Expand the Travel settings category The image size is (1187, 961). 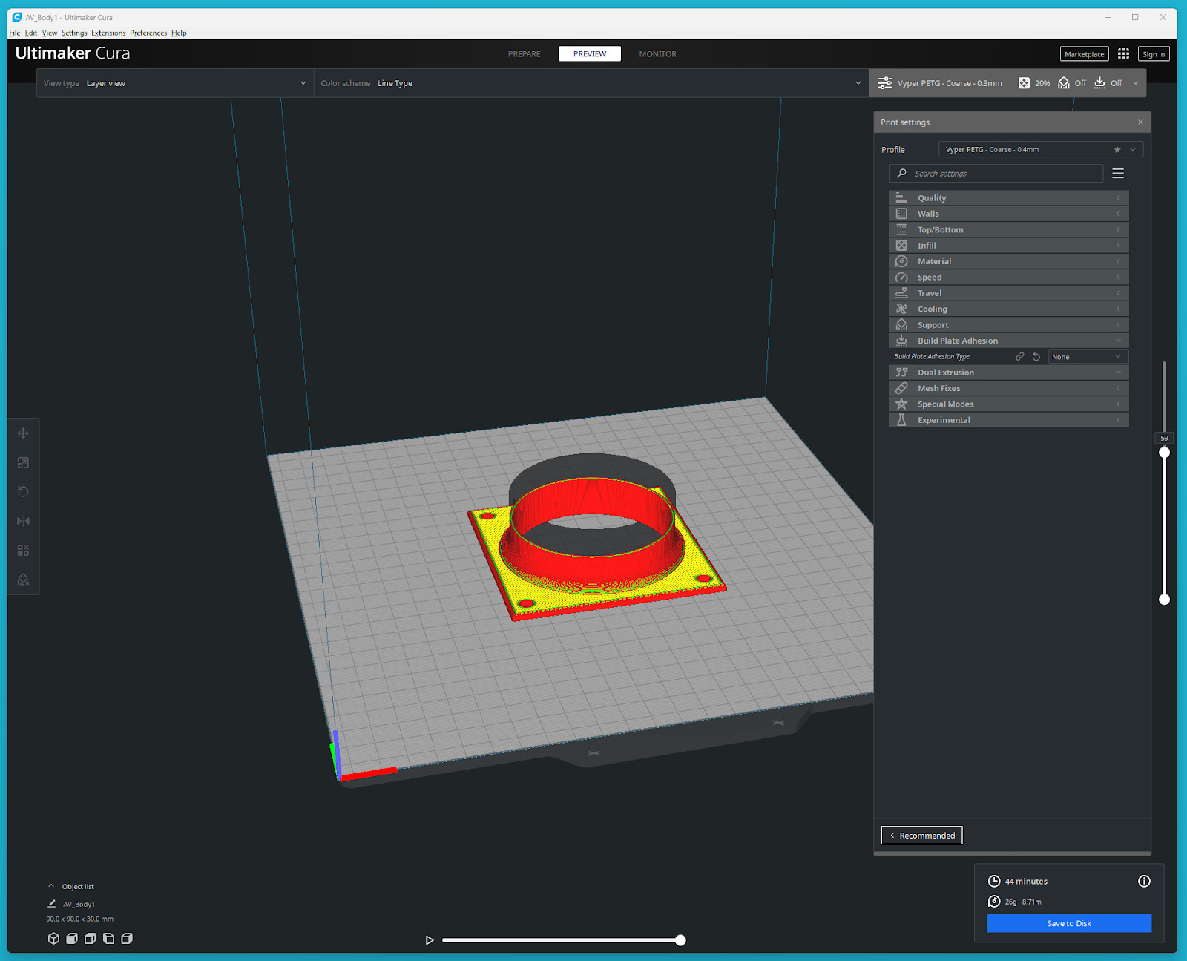pyautogui.click(x=1008, y=293)
